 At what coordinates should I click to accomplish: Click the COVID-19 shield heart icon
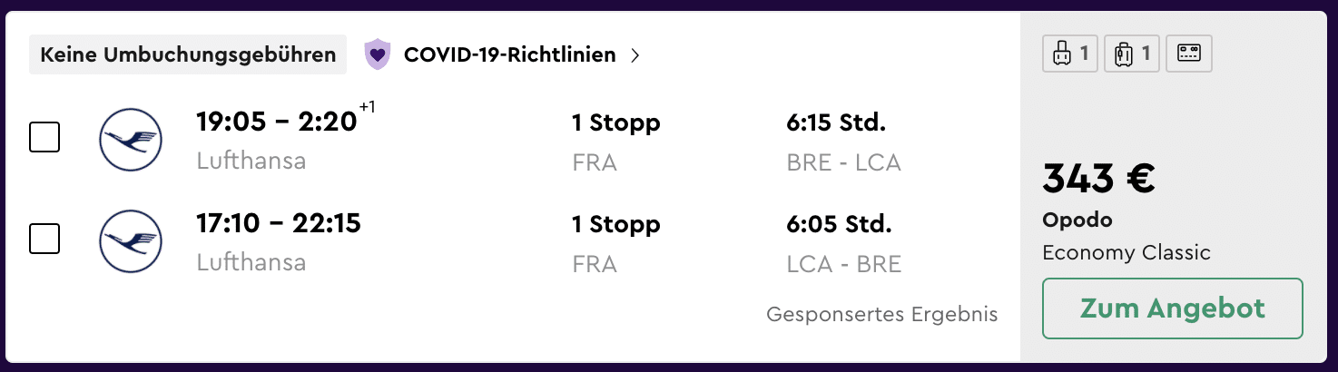click(377, 54)
